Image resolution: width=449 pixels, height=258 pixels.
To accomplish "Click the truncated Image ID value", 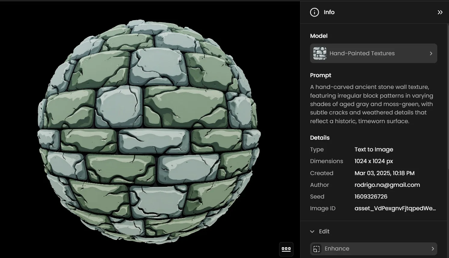I will (395, 208).
